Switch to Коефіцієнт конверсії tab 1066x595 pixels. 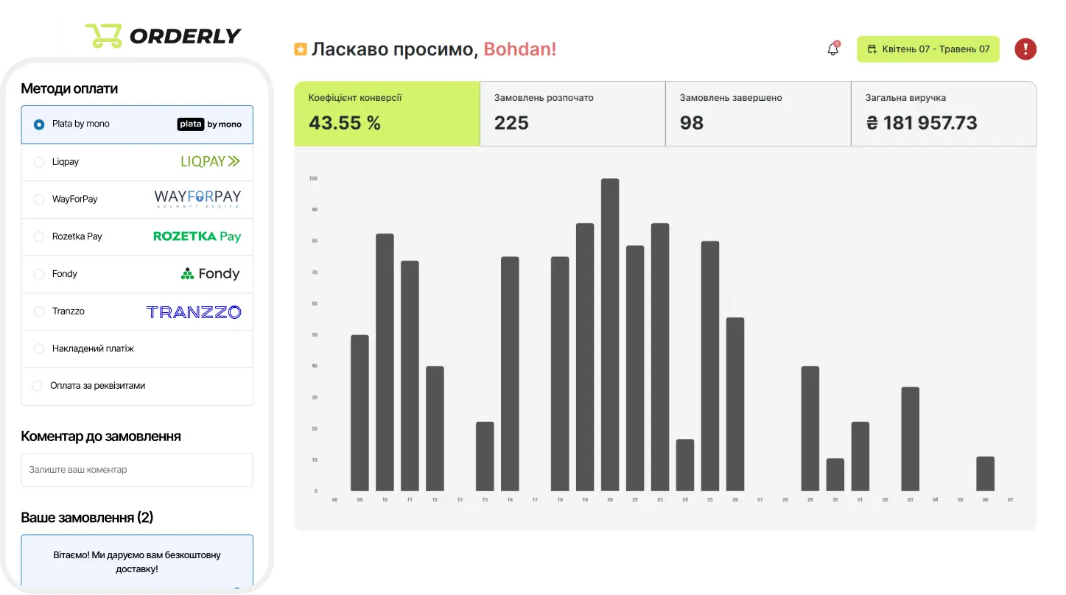387,113
